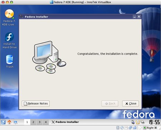The height and width of the screenshot is (130, 161).
Task: Switch to virtual desktop 1
Action: click(x=27, y=122)
